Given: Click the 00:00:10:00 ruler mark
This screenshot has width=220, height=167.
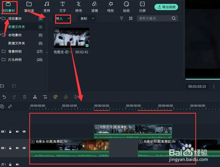Looking at the screenshot, I should point(70,105).
